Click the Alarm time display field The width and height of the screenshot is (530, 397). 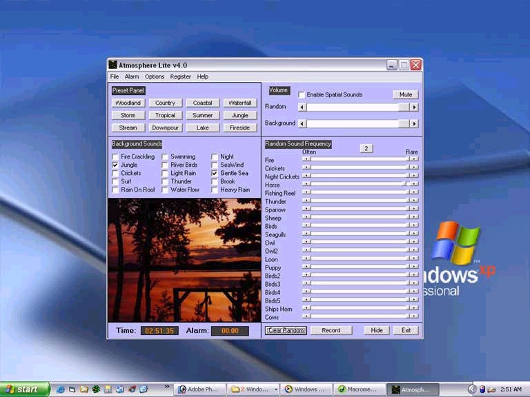[230, 331]
